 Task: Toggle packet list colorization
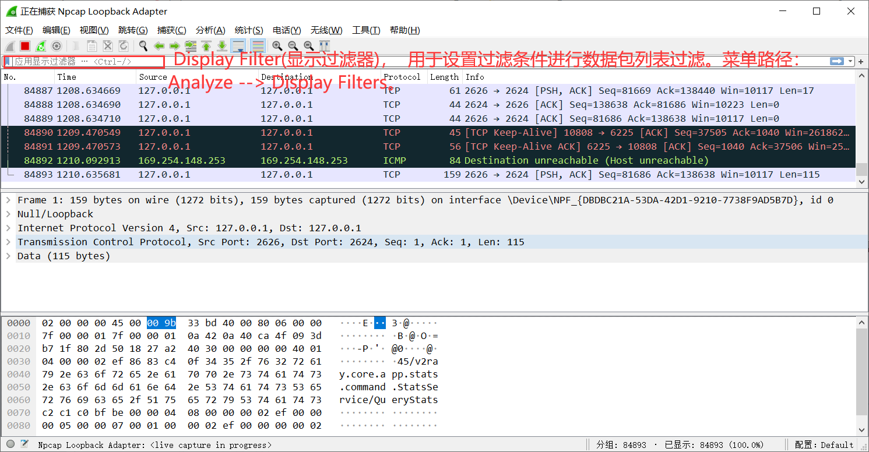click(x=258, y=46)
